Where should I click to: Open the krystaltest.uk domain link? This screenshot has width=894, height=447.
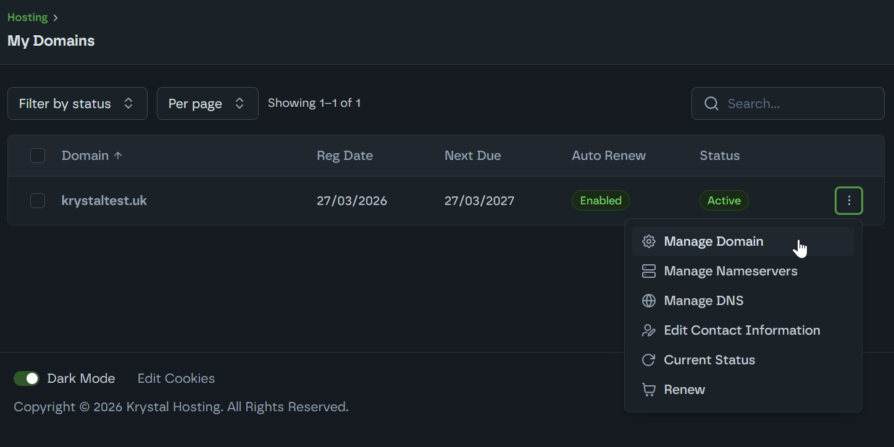(104, 201)
